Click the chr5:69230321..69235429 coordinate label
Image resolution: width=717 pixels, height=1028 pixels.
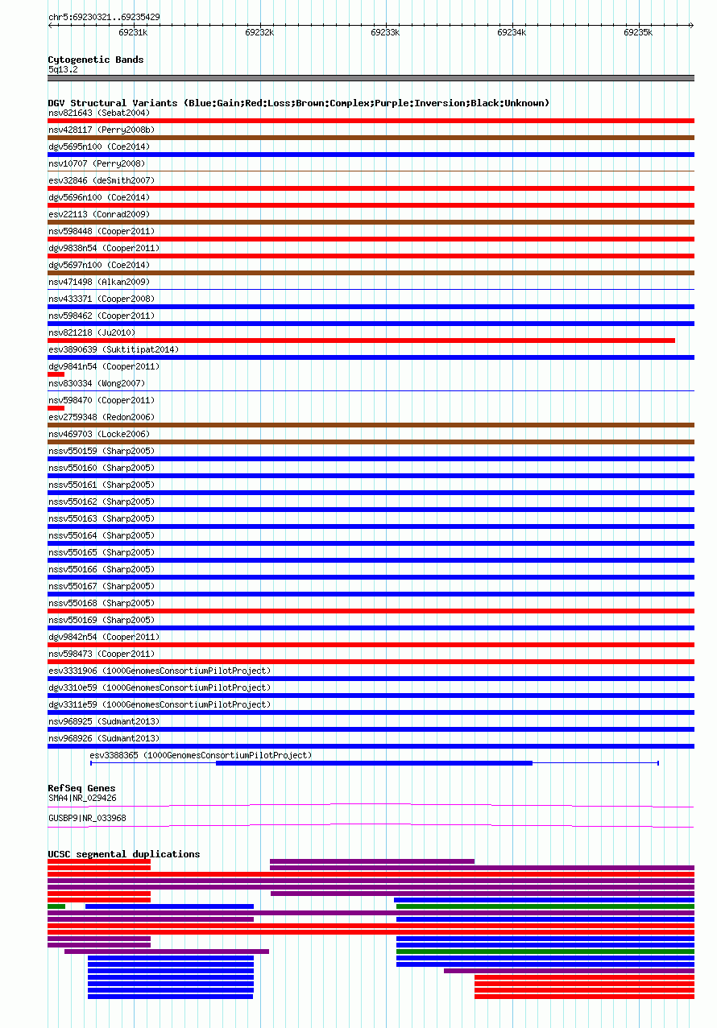[x=104, y=17]
